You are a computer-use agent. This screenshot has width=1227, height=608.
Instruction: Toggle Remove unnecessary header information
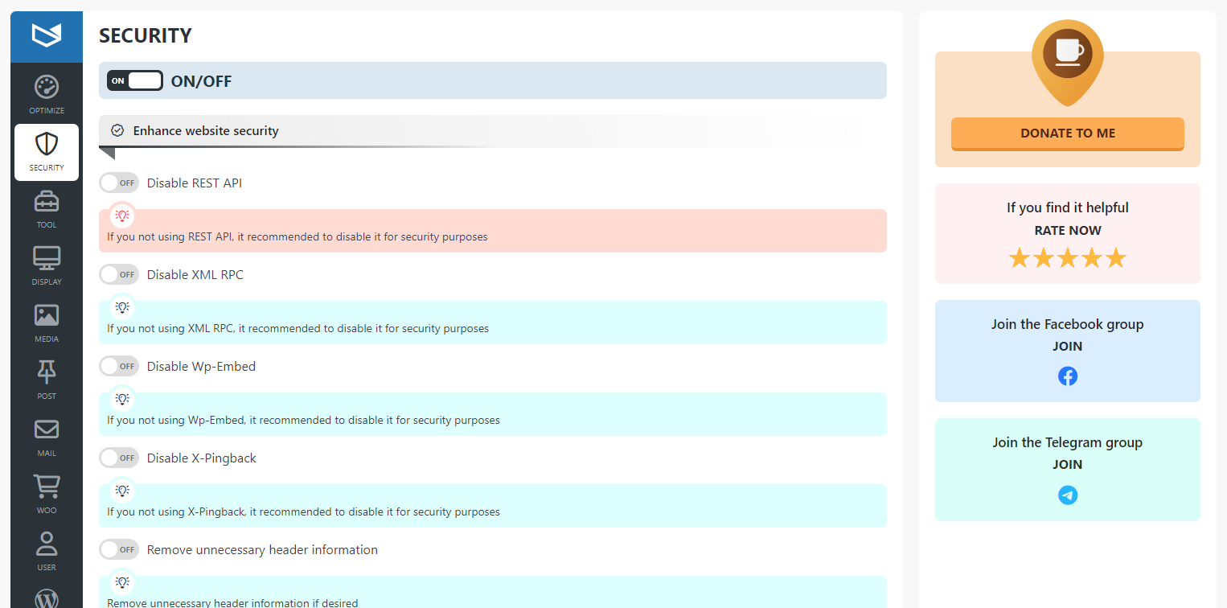pyautogui.click(x=119, y=549)
